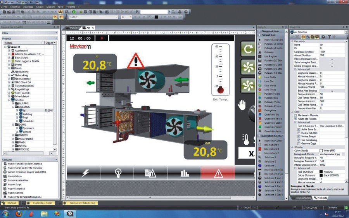Image resolution: width=349 pixels, height=218 pixels.
Task: Toggle the Mostra Tab MDI checkbox
Action: point(299,133)
